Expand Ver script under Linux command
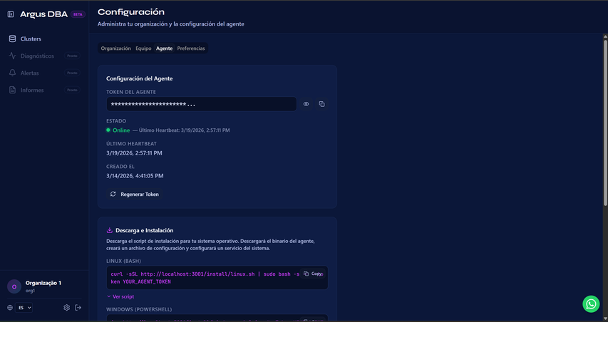Screen dimensions: 608x342 click(x=120, y=296)
